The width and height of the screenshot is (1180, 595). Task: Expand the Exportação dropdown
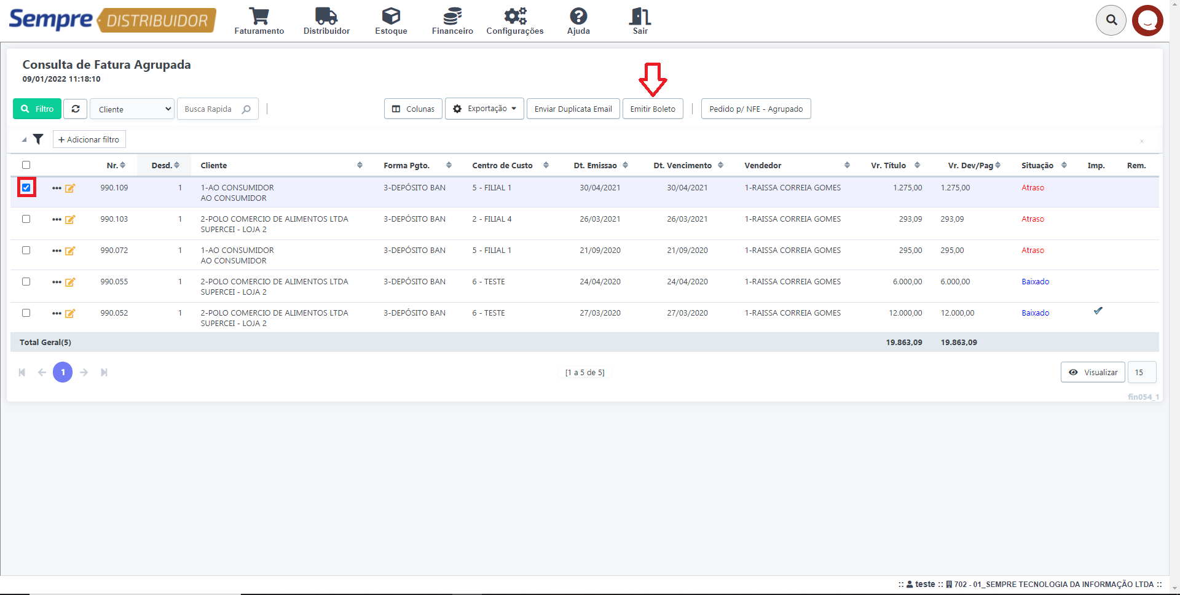point(484,109)
